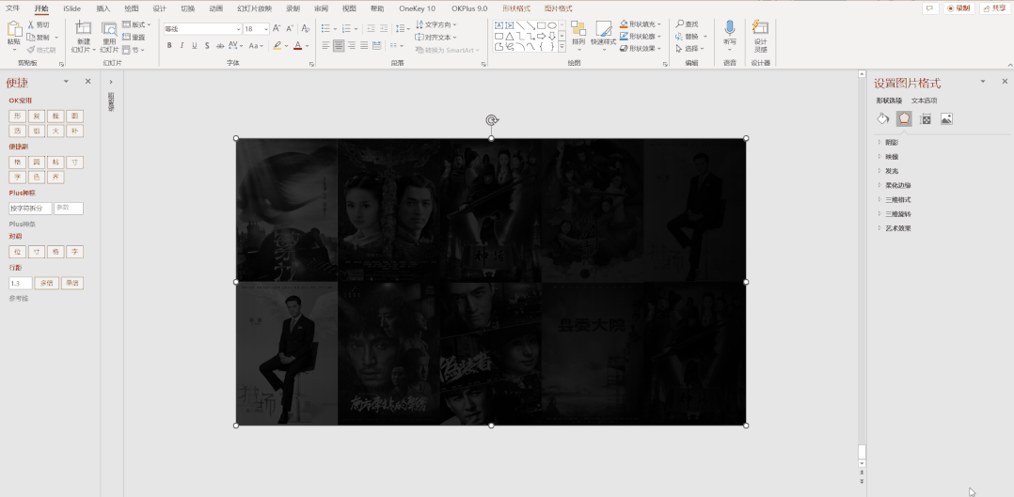Select the triangle shape in shapes gallery
Screen dimensions: 1014x497
[510, 36]
